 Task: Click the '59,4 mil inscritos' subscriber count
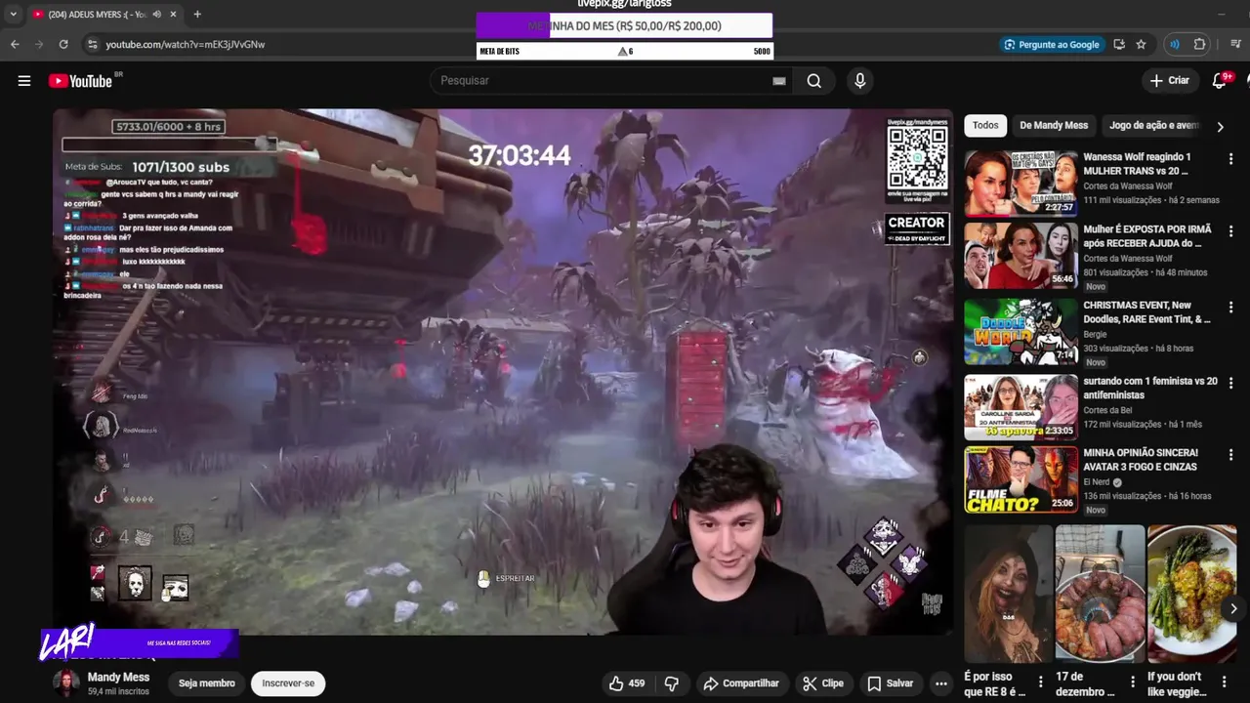pyautogui.click(x=118, y=691)
